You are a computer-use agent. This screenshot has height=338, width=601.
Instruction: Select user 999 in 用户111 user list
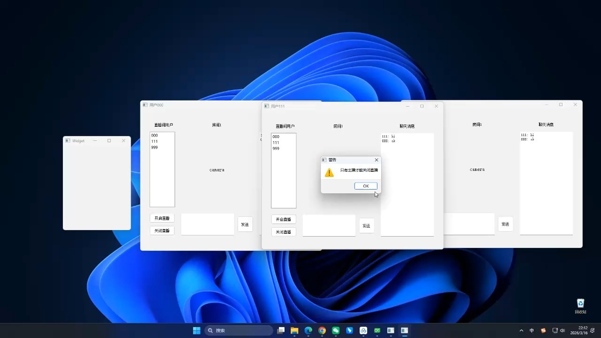point(284,148)
